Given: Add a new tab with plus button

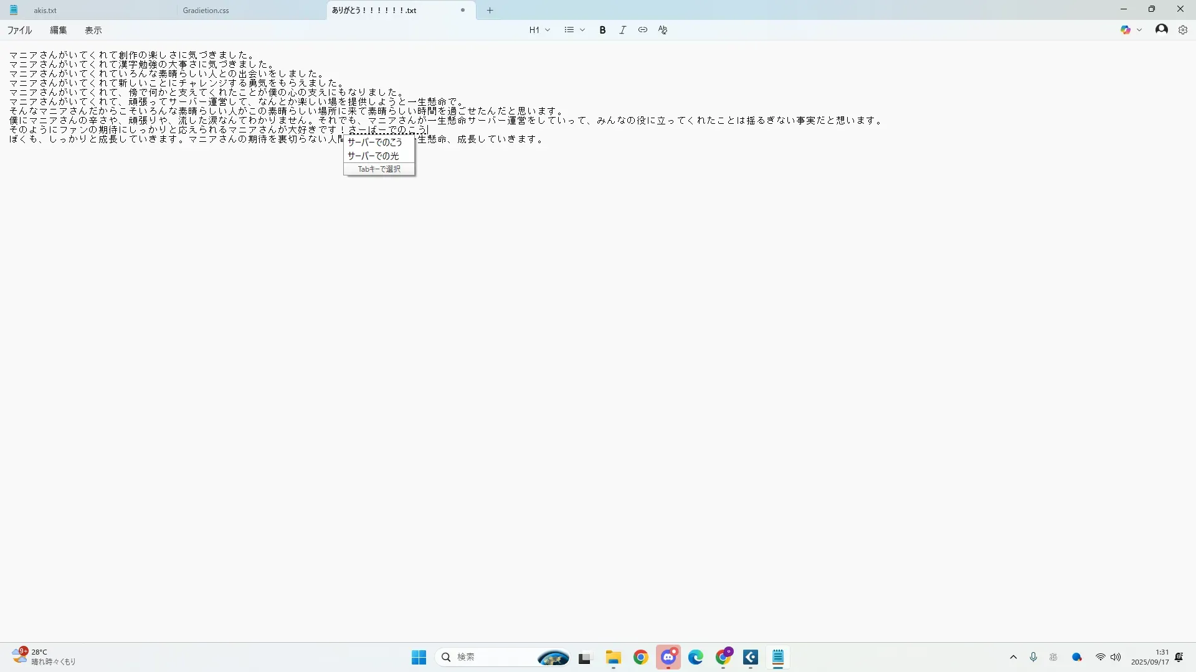Looking at the screenshot, I should [490, 11].
